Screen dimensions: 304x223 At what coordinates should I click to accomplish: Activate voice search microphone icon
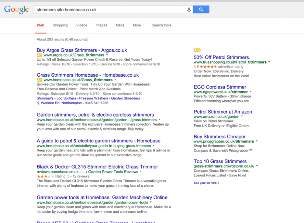(189, 10)
